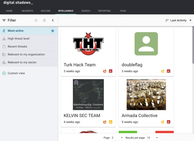Click red chart icon on doubleflag card
Viewport: 194px width, 141px height.
pyautogui.click(x=168, y=71)
